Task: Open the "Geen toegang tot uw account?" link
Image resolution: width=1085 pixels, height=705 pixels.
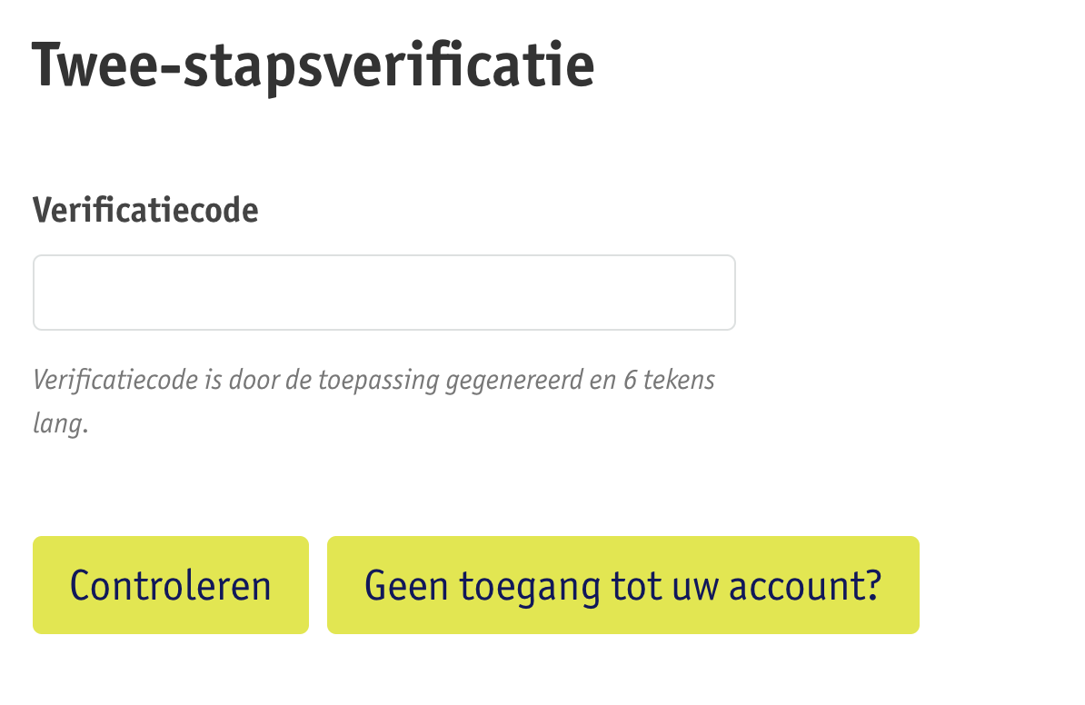Action: coord(622,585)
